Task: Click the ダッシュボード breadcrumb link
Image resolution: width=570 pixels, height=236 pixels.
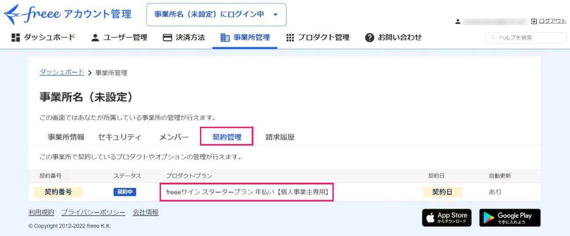Action: 62,73
